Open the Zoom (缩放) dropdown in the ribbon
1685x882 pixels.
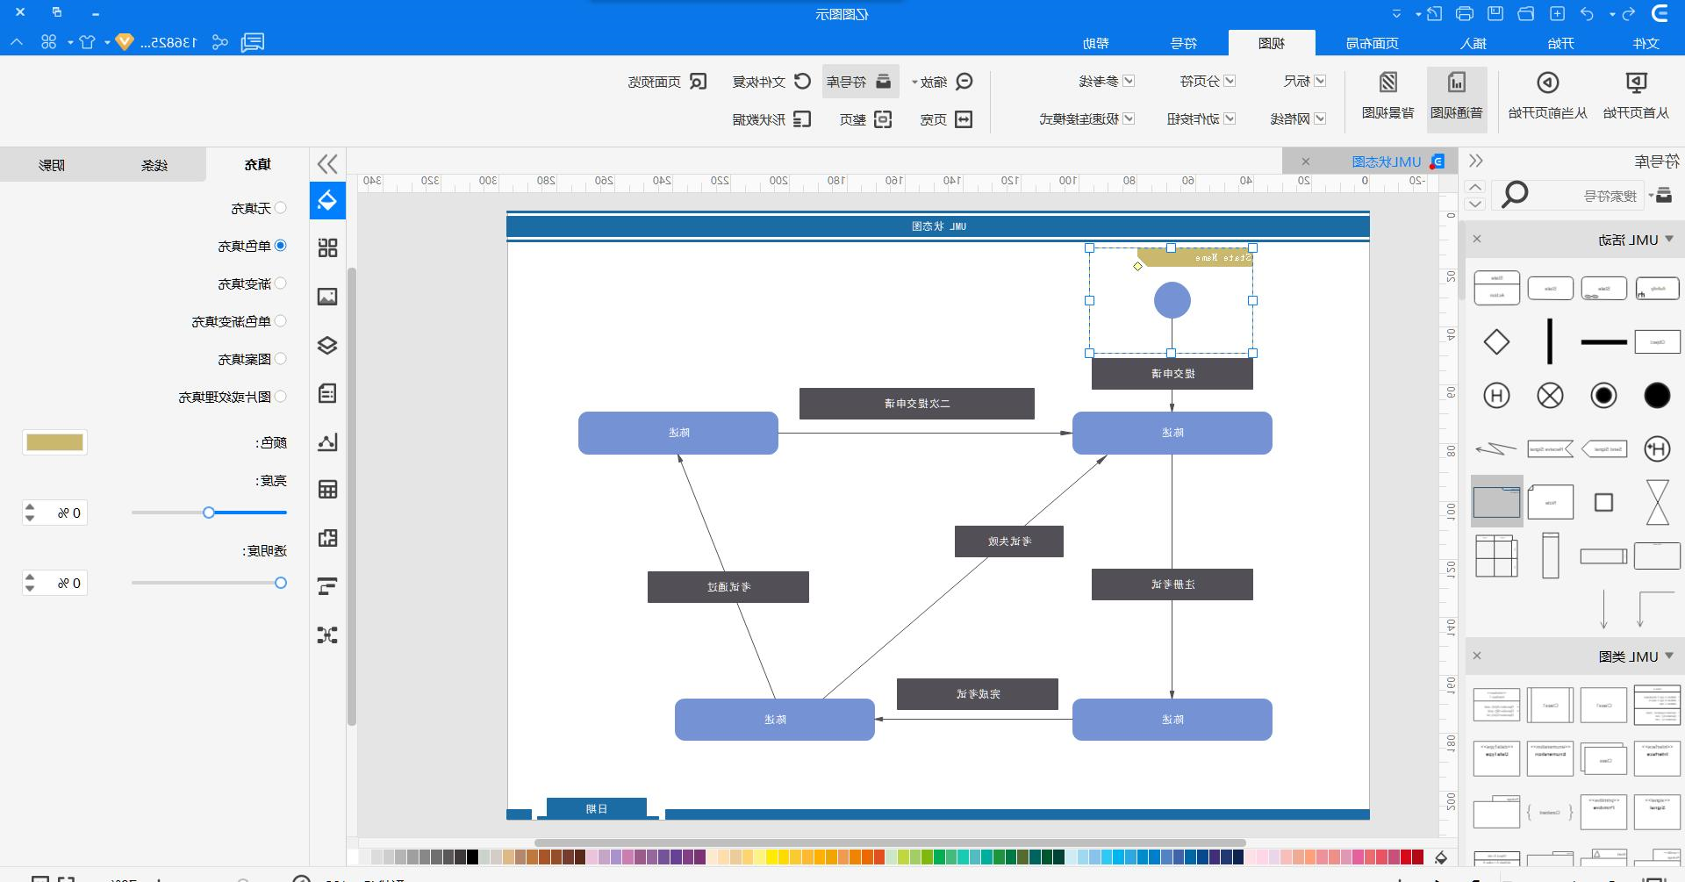(x=943, y=82)
